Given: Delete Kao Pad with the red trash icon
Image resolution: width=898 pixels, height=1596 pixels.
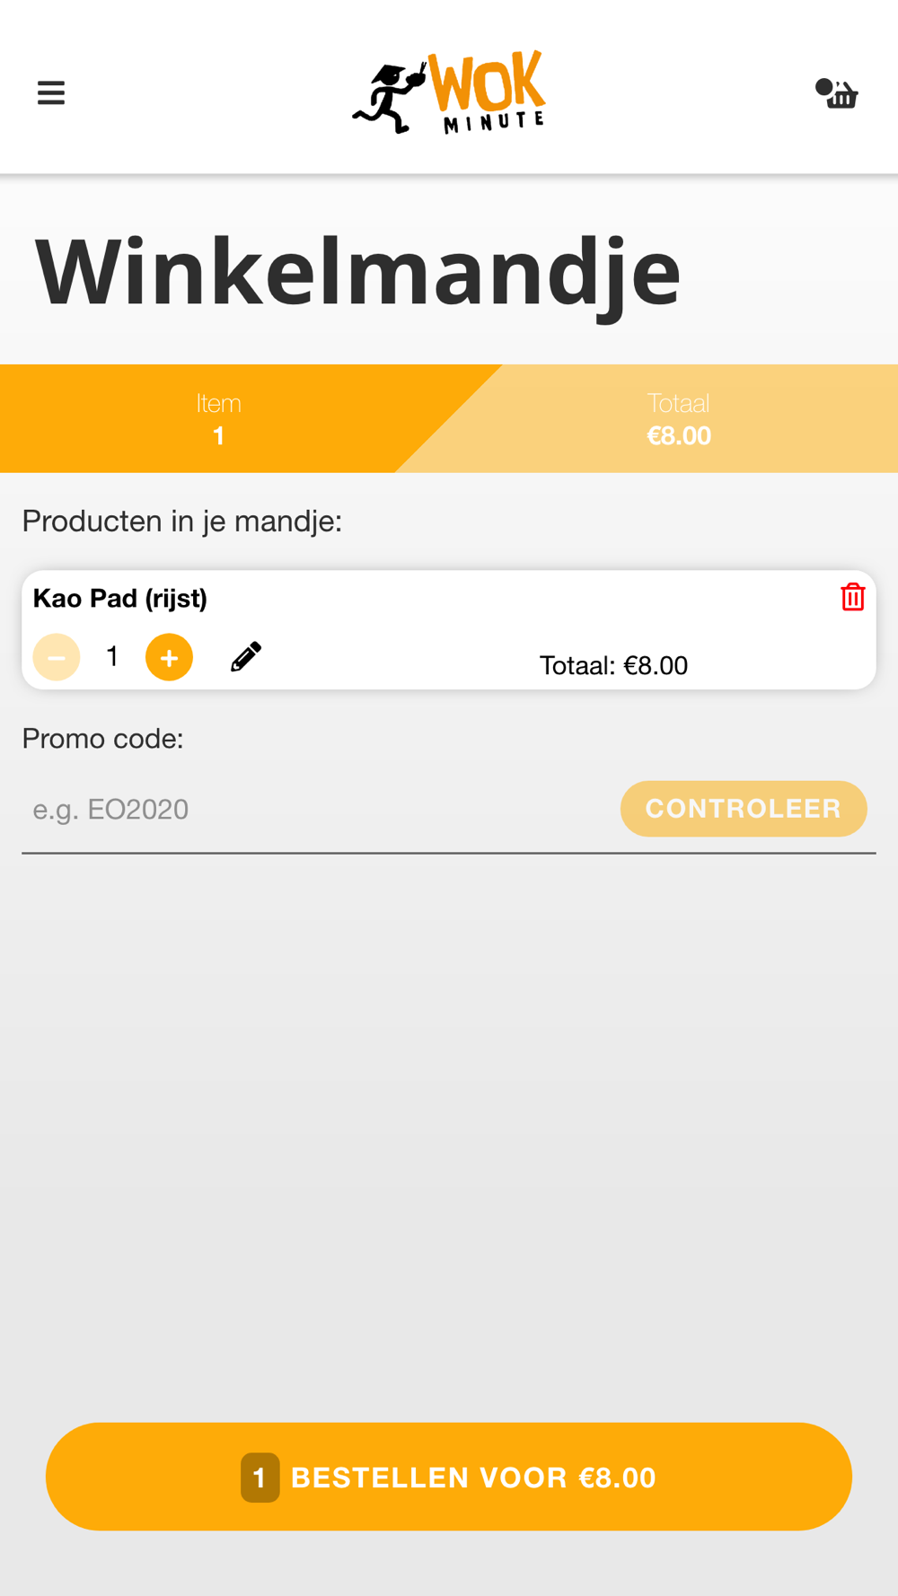Looking at the screenshot, I should [x=852, y=597].
